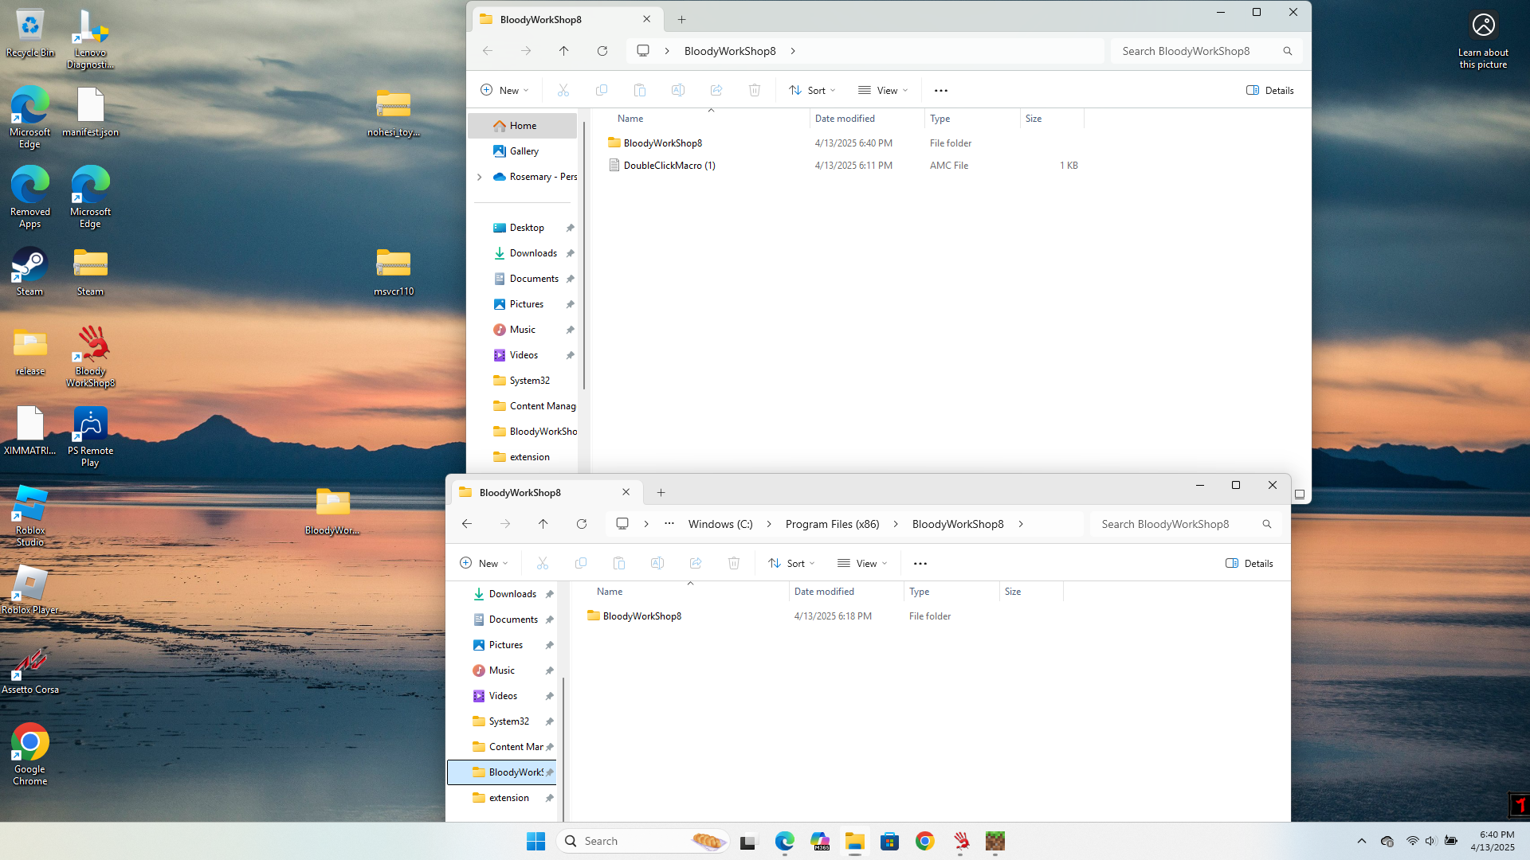Select DoubleClickMacro (1) file
1530x860 pixels.
[x=669, y=166]
